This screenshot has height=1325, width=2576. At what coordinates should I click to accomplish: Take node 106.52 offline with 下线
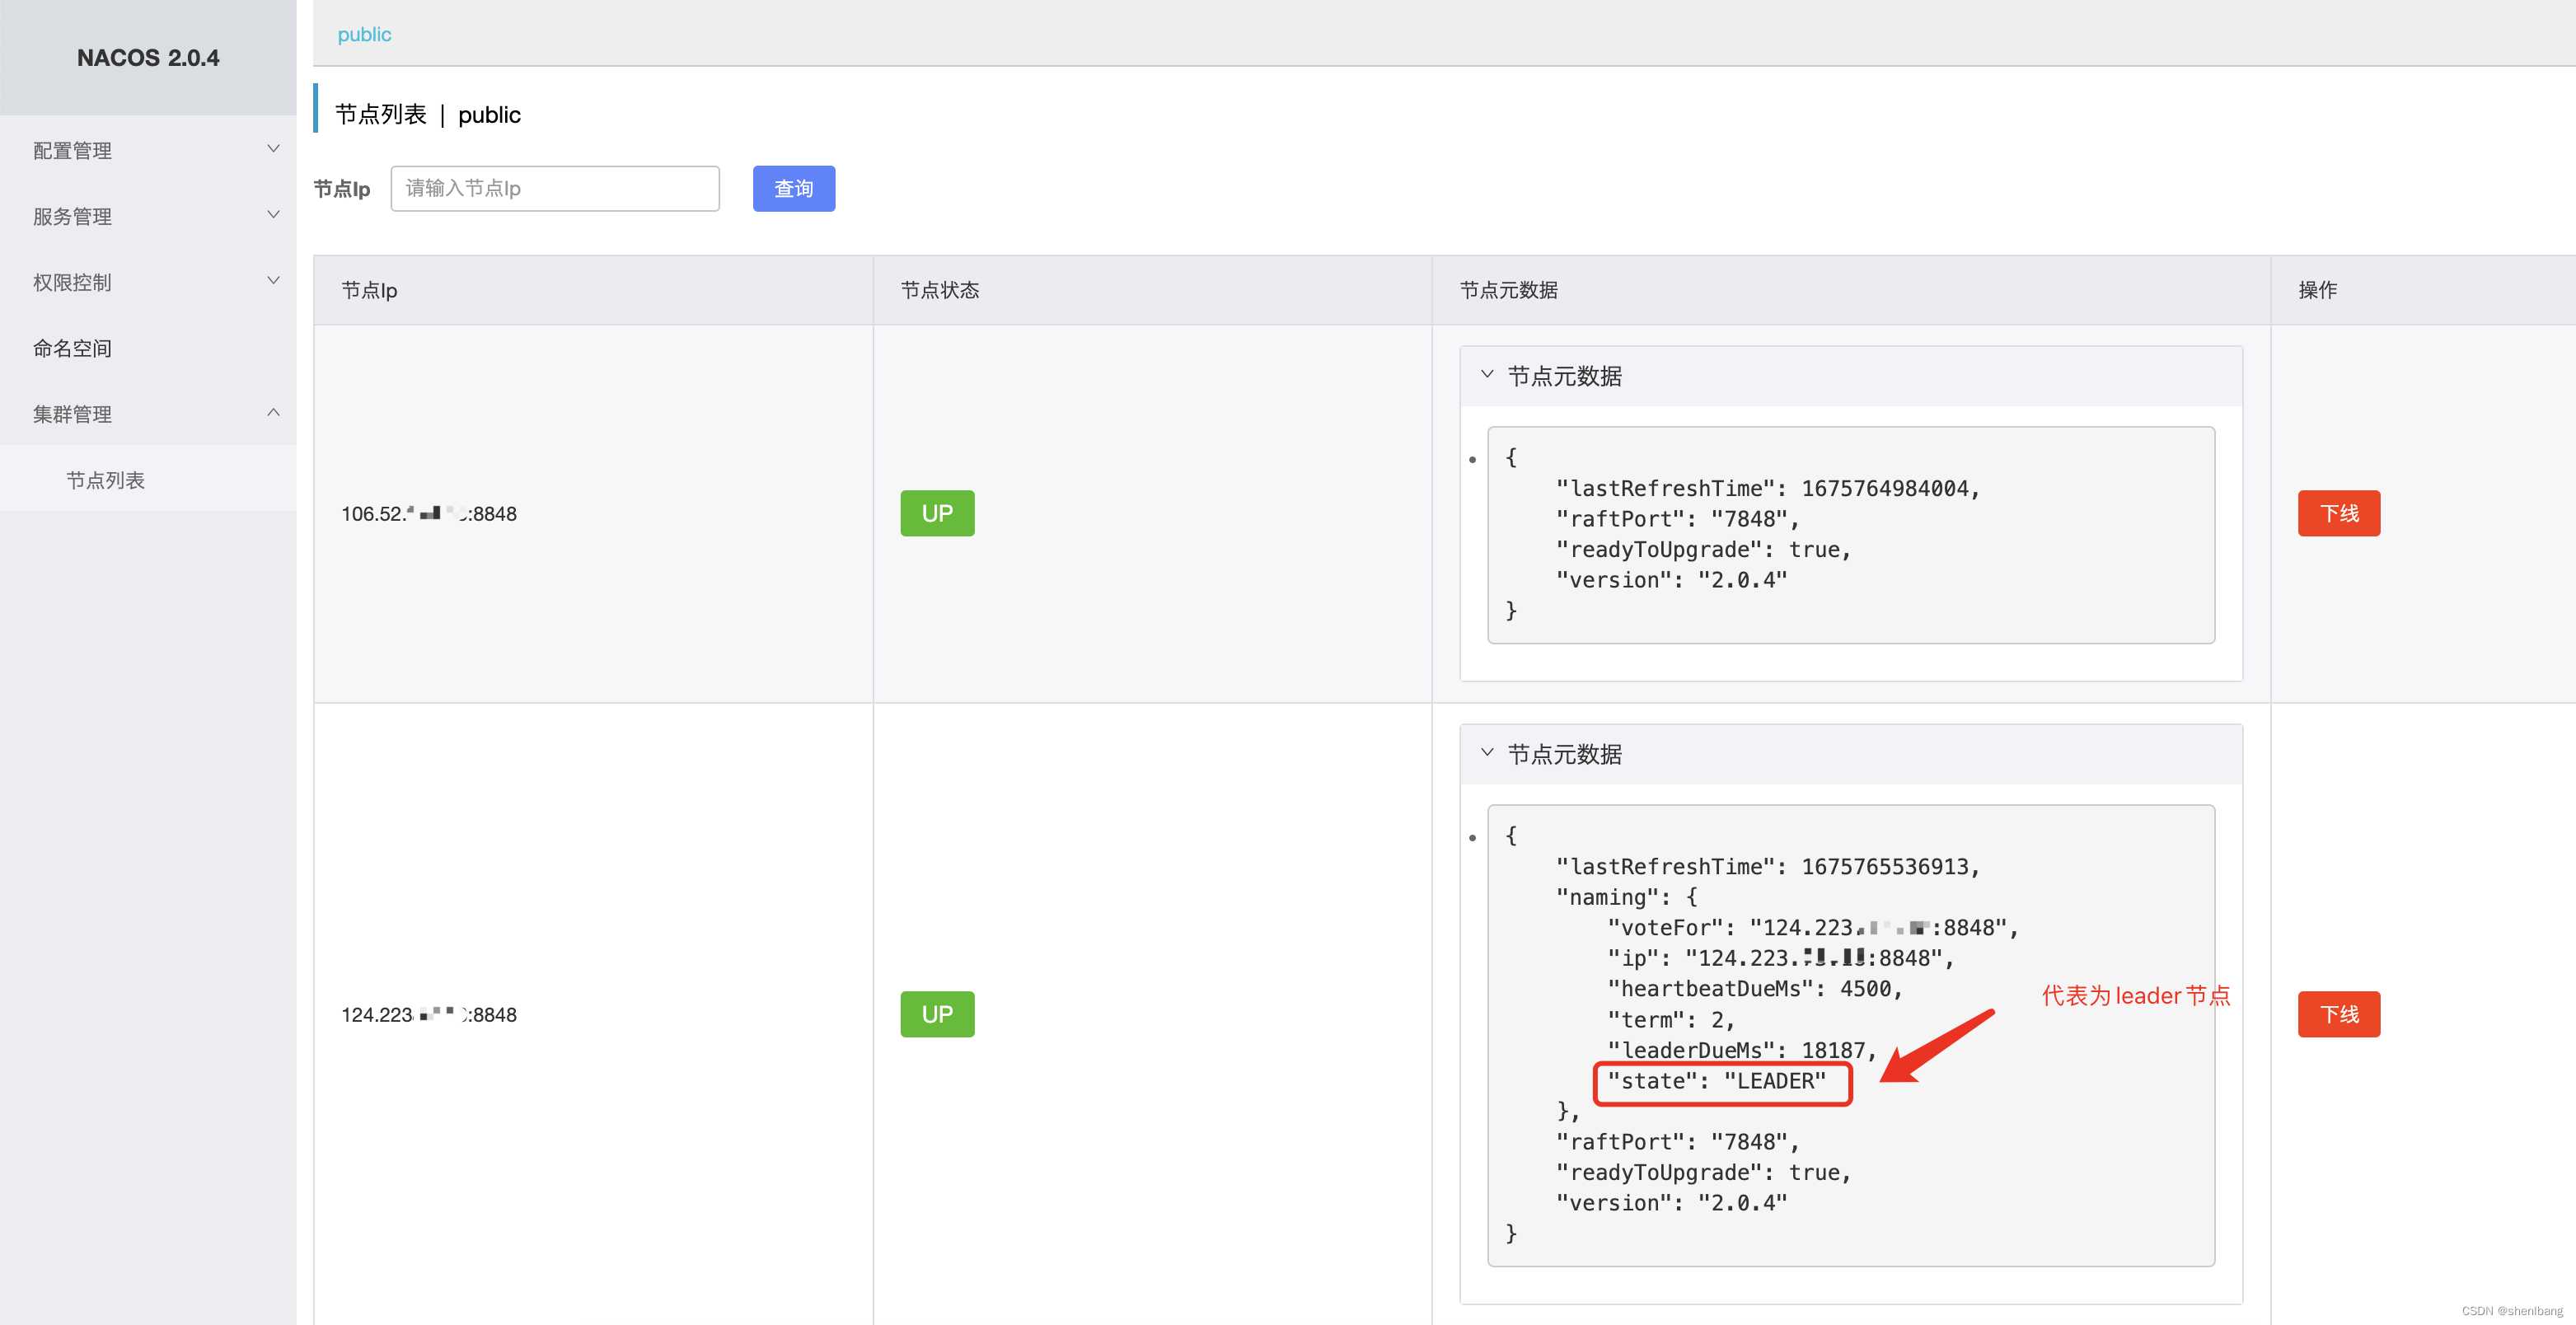[2338, 513]
